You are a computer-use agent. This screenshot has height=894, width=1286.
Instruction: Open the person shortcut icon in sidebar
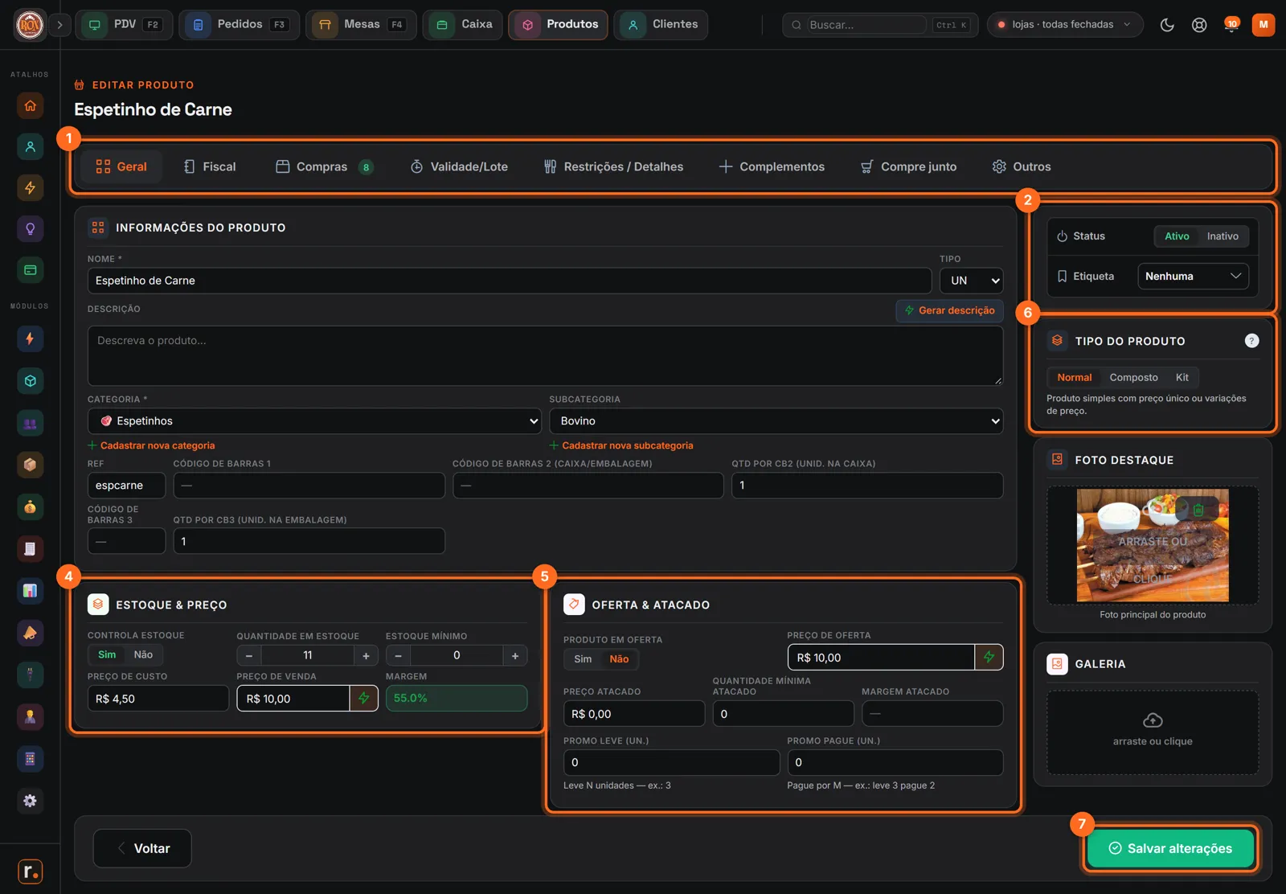pyautogui.click(x=31, y=146)
